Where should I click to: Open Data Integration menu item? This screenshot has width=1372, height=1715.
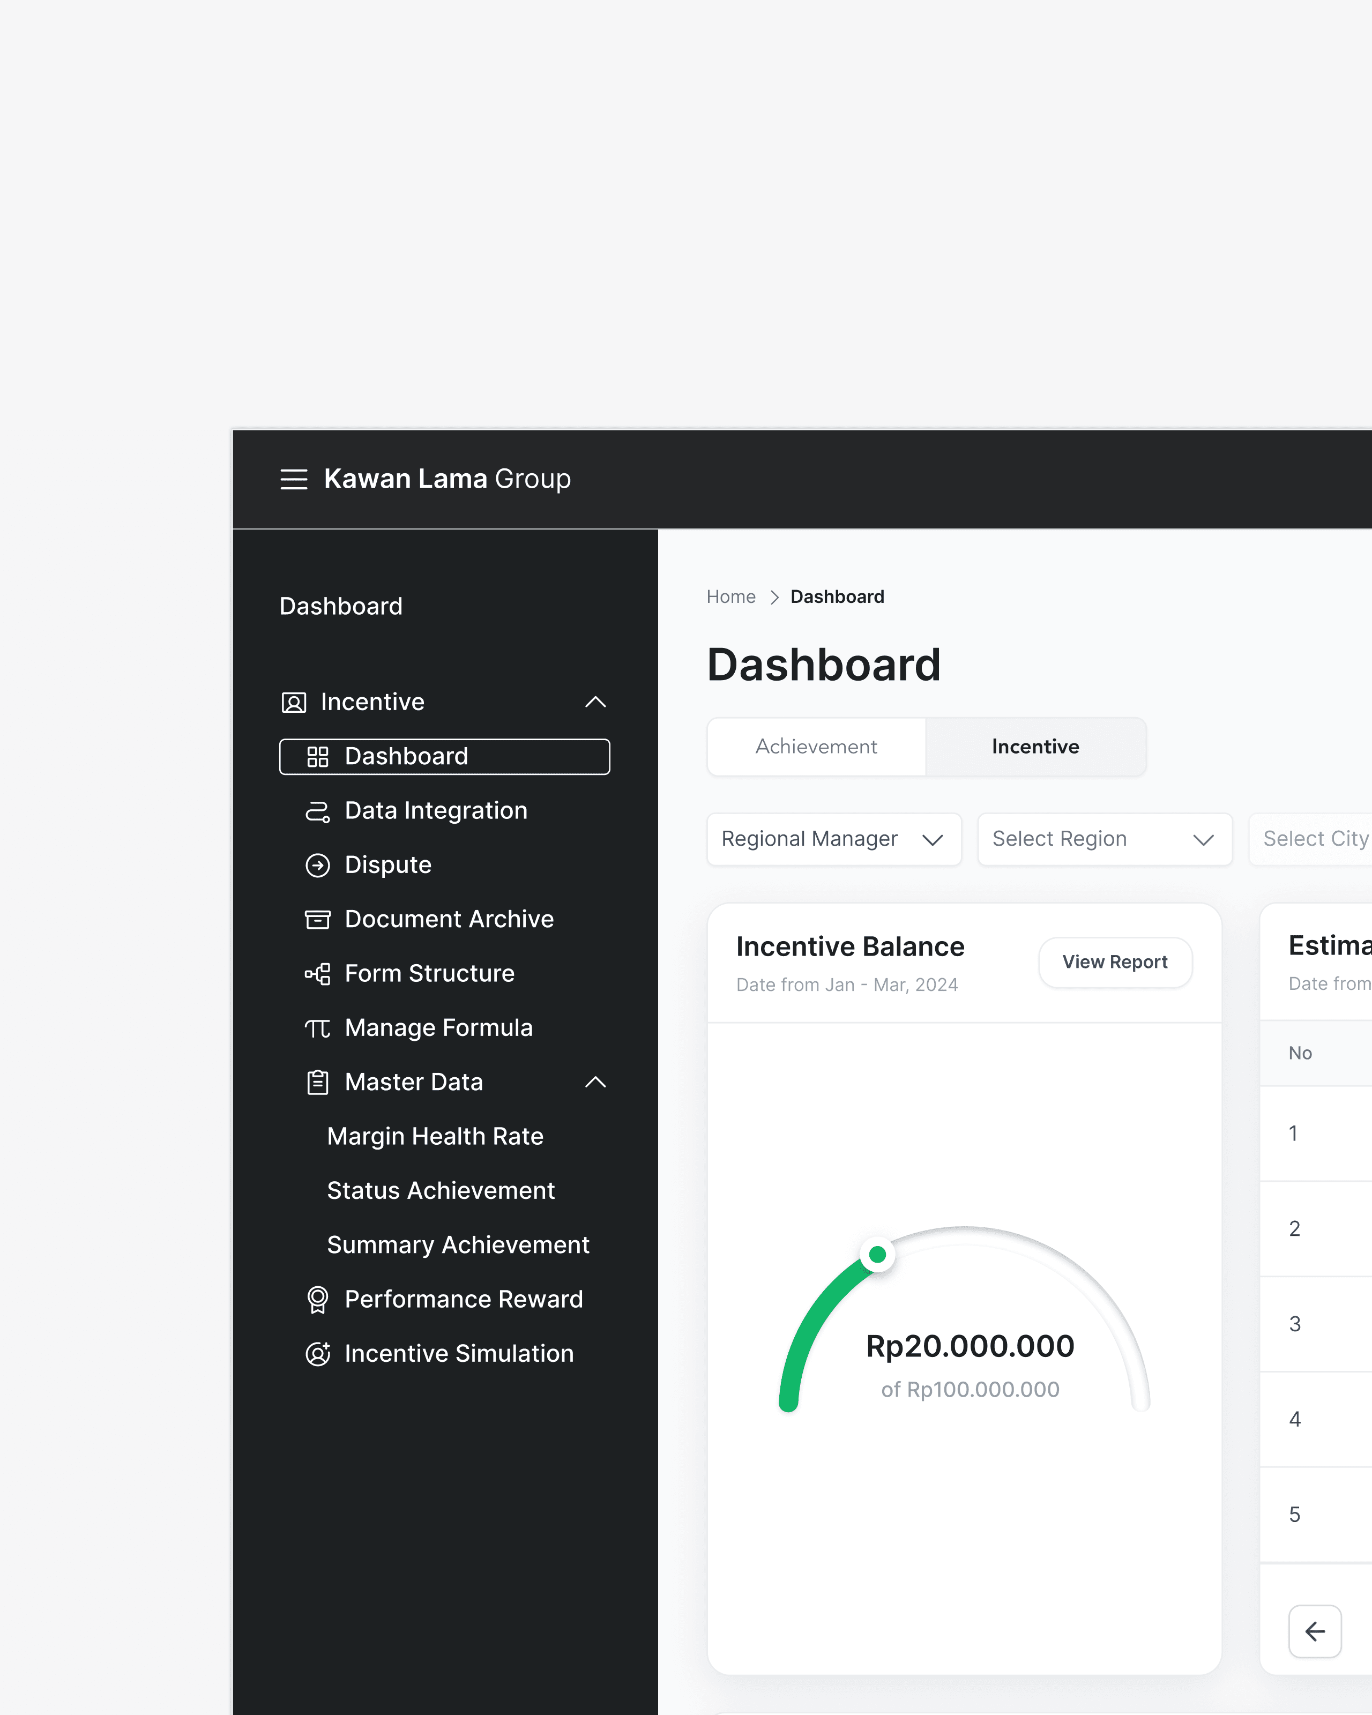click(x=436, y=811)
